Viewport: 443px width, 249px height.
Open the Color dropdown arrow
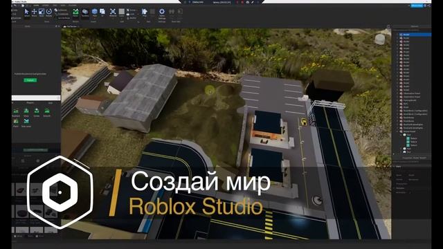pyautogui.click(x=122, y=19)
